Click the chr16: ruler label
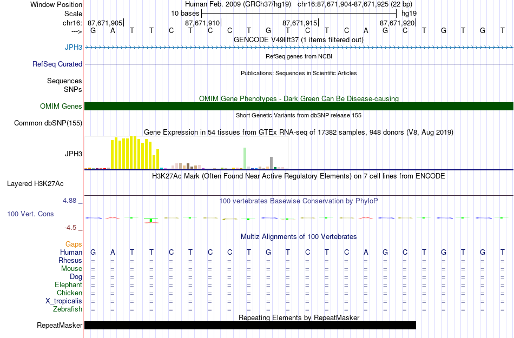 pos(72,23)
